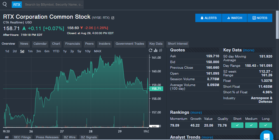
Task: Click the green up-arrow price change icon
Action: click(24, 28)
